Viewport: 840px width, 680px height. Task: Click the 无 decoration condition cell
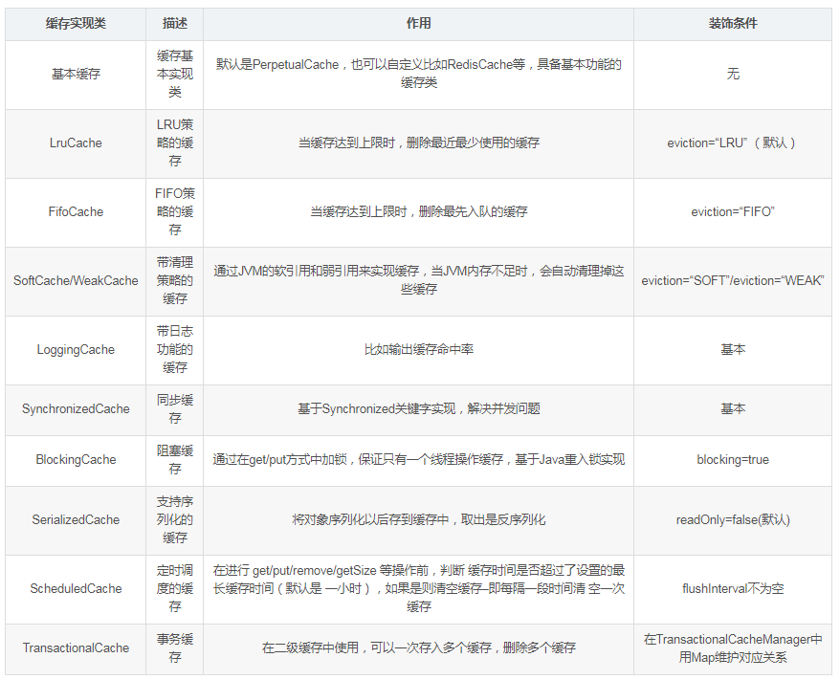tap(733, 75)
